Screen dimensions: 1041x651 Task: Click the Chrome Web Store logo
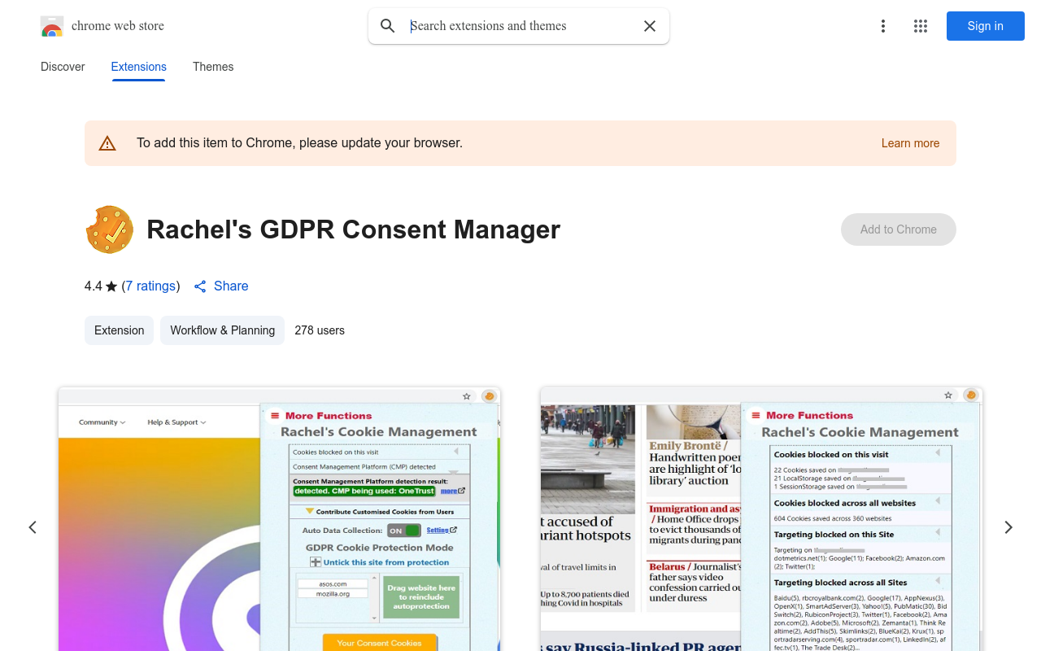pyautogui.click(x=52, y=26)
